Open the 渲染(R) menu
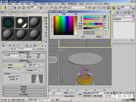The width and height of the screenshot is (136, 102). tap(82, 4)
